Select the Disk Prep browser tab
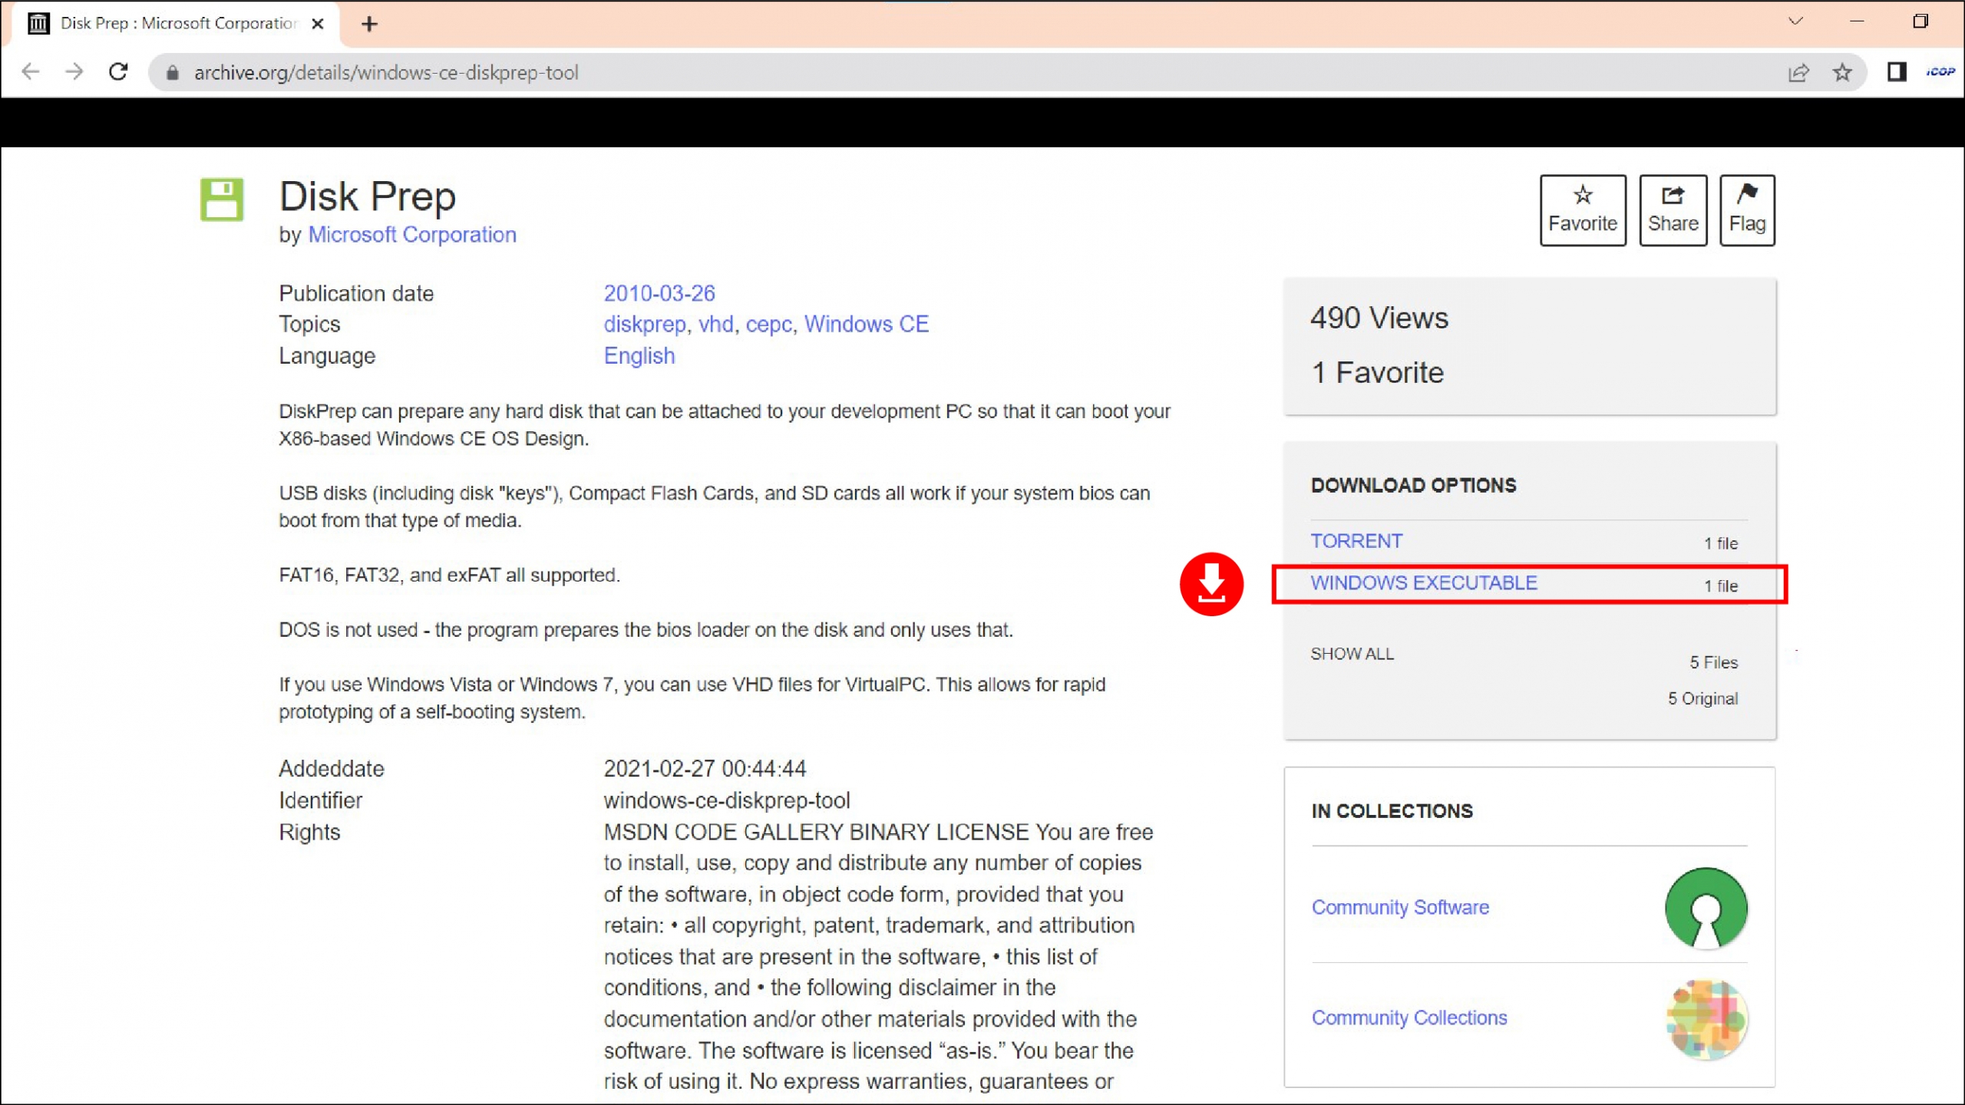This screenshot has width=1965, height=1105. click(177, 24)
